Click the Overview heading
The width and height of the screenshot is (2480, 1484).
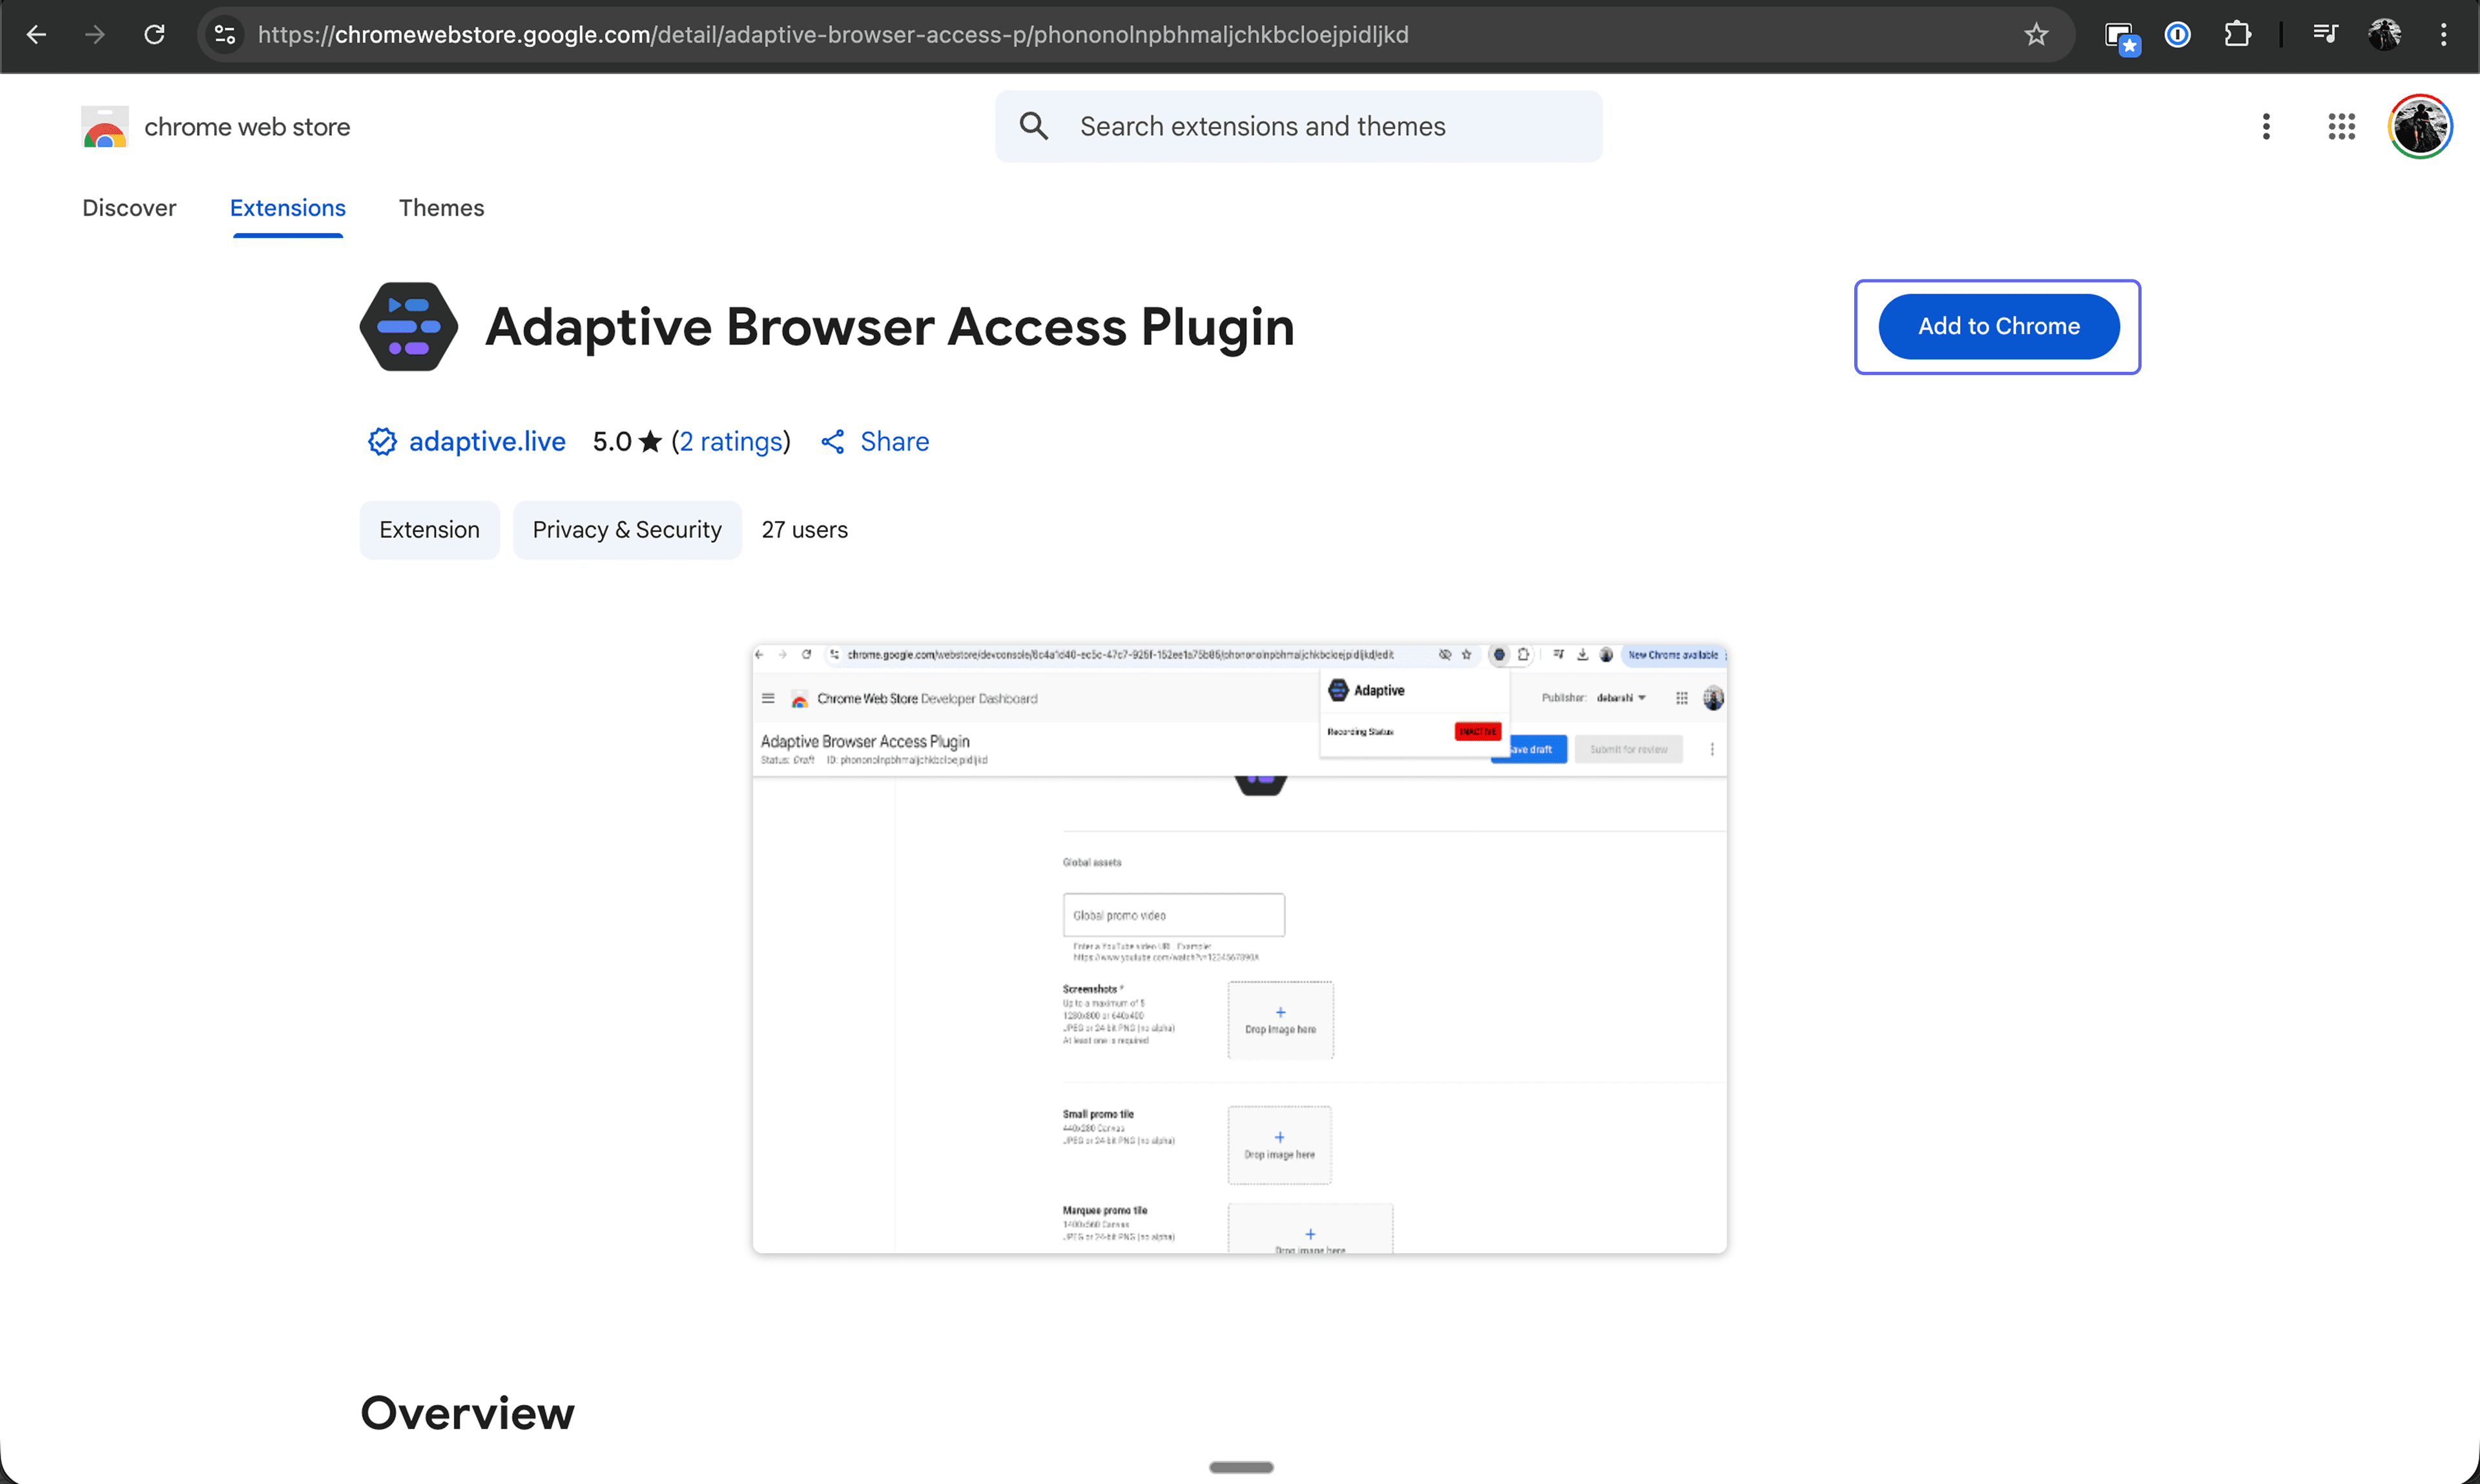pos(467,1413)
